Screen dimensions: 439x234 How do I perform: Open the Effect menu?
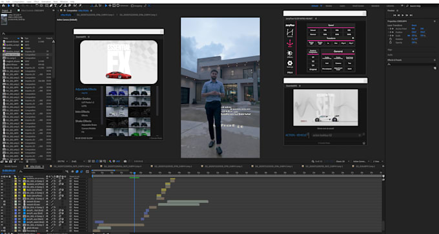36,2
